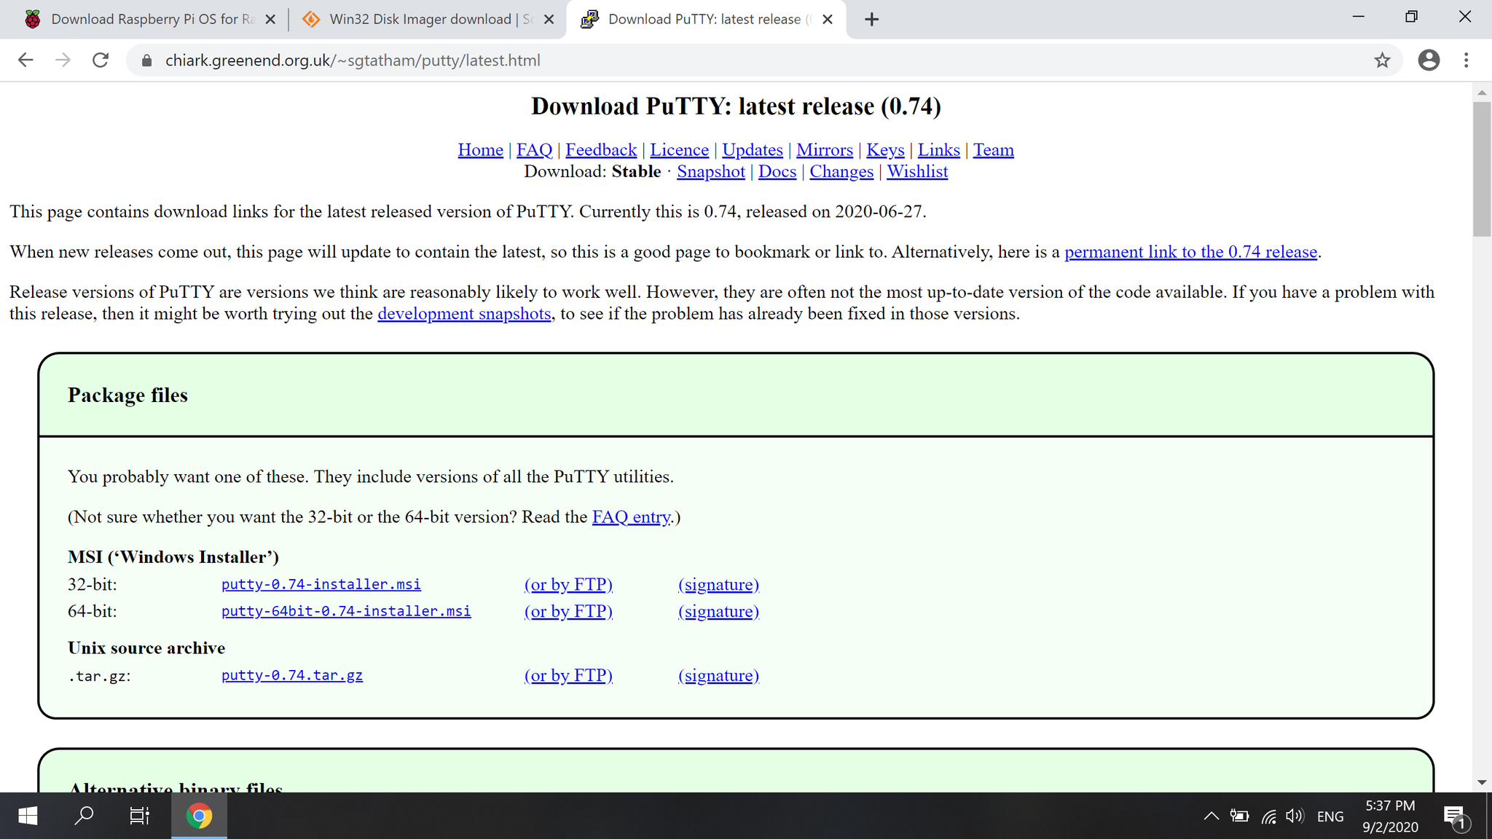
Task: Click the PuTTY tab favicon
Action: coord(589,20)
